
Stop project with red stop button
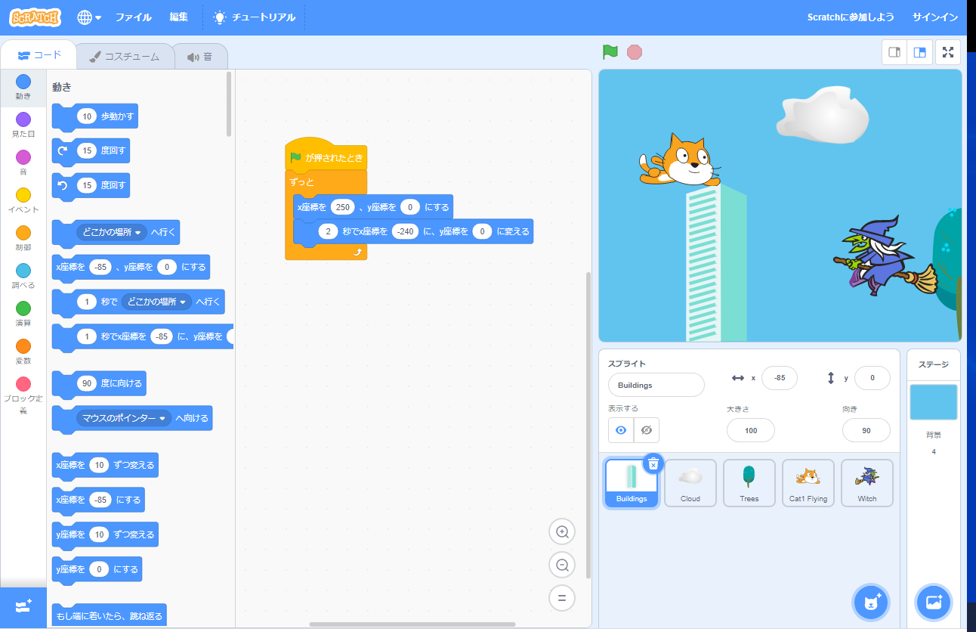coord(635,52)
